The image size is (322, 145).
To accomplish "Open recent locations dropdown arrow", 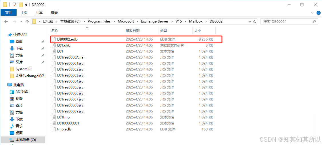I will click(21, 21).
